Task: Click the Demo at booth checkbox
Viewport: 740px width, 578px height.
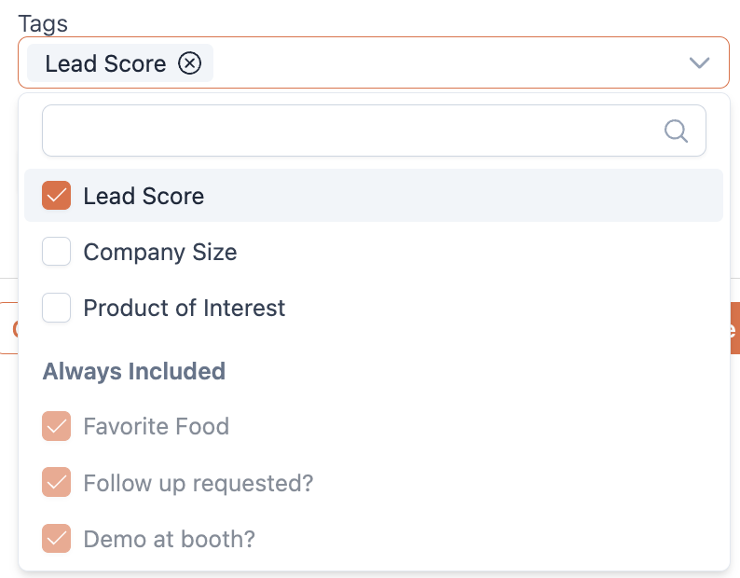Action: pos(57,539)
